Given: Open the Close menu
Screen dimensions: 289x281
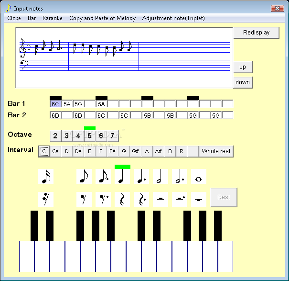Looking at the screenshot, I should tap(14, 18).
